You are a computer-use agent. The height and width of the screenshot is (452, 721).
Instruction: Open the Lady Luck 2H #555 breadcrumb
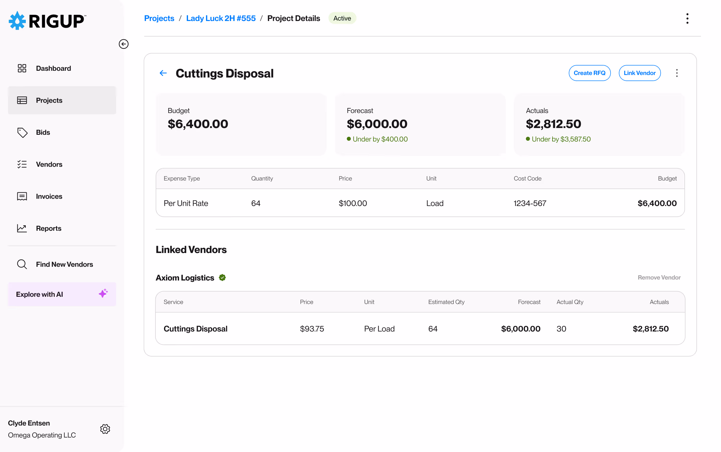[x=221, y=18]
